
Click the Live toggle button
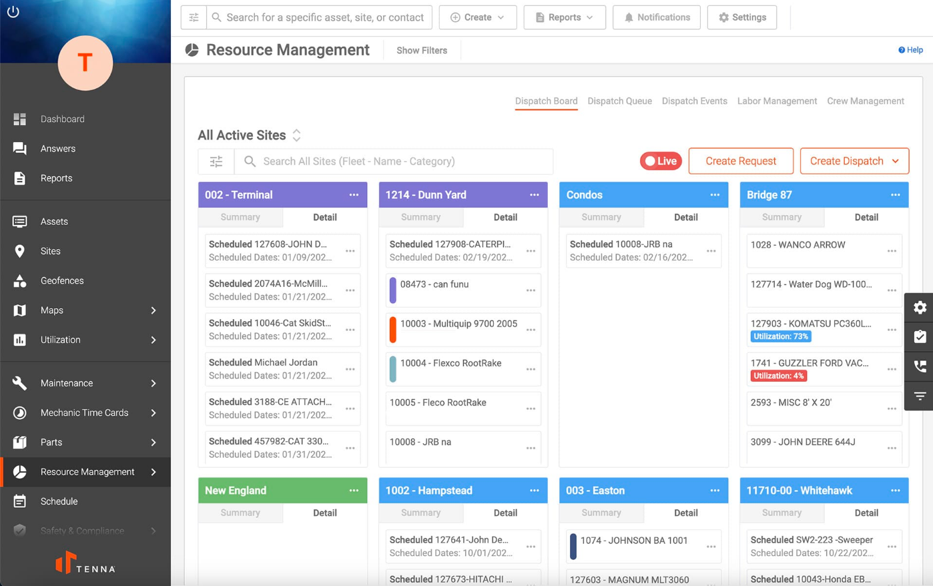point(660,161)
